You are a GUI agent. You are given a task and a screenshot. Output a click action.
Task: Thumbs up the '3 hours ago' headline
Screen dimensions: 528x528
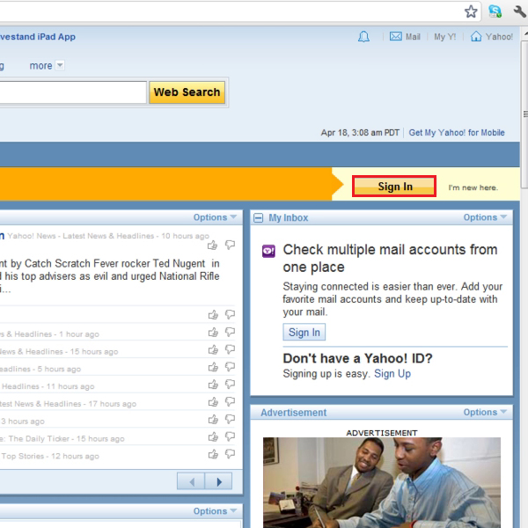[213, 420]
